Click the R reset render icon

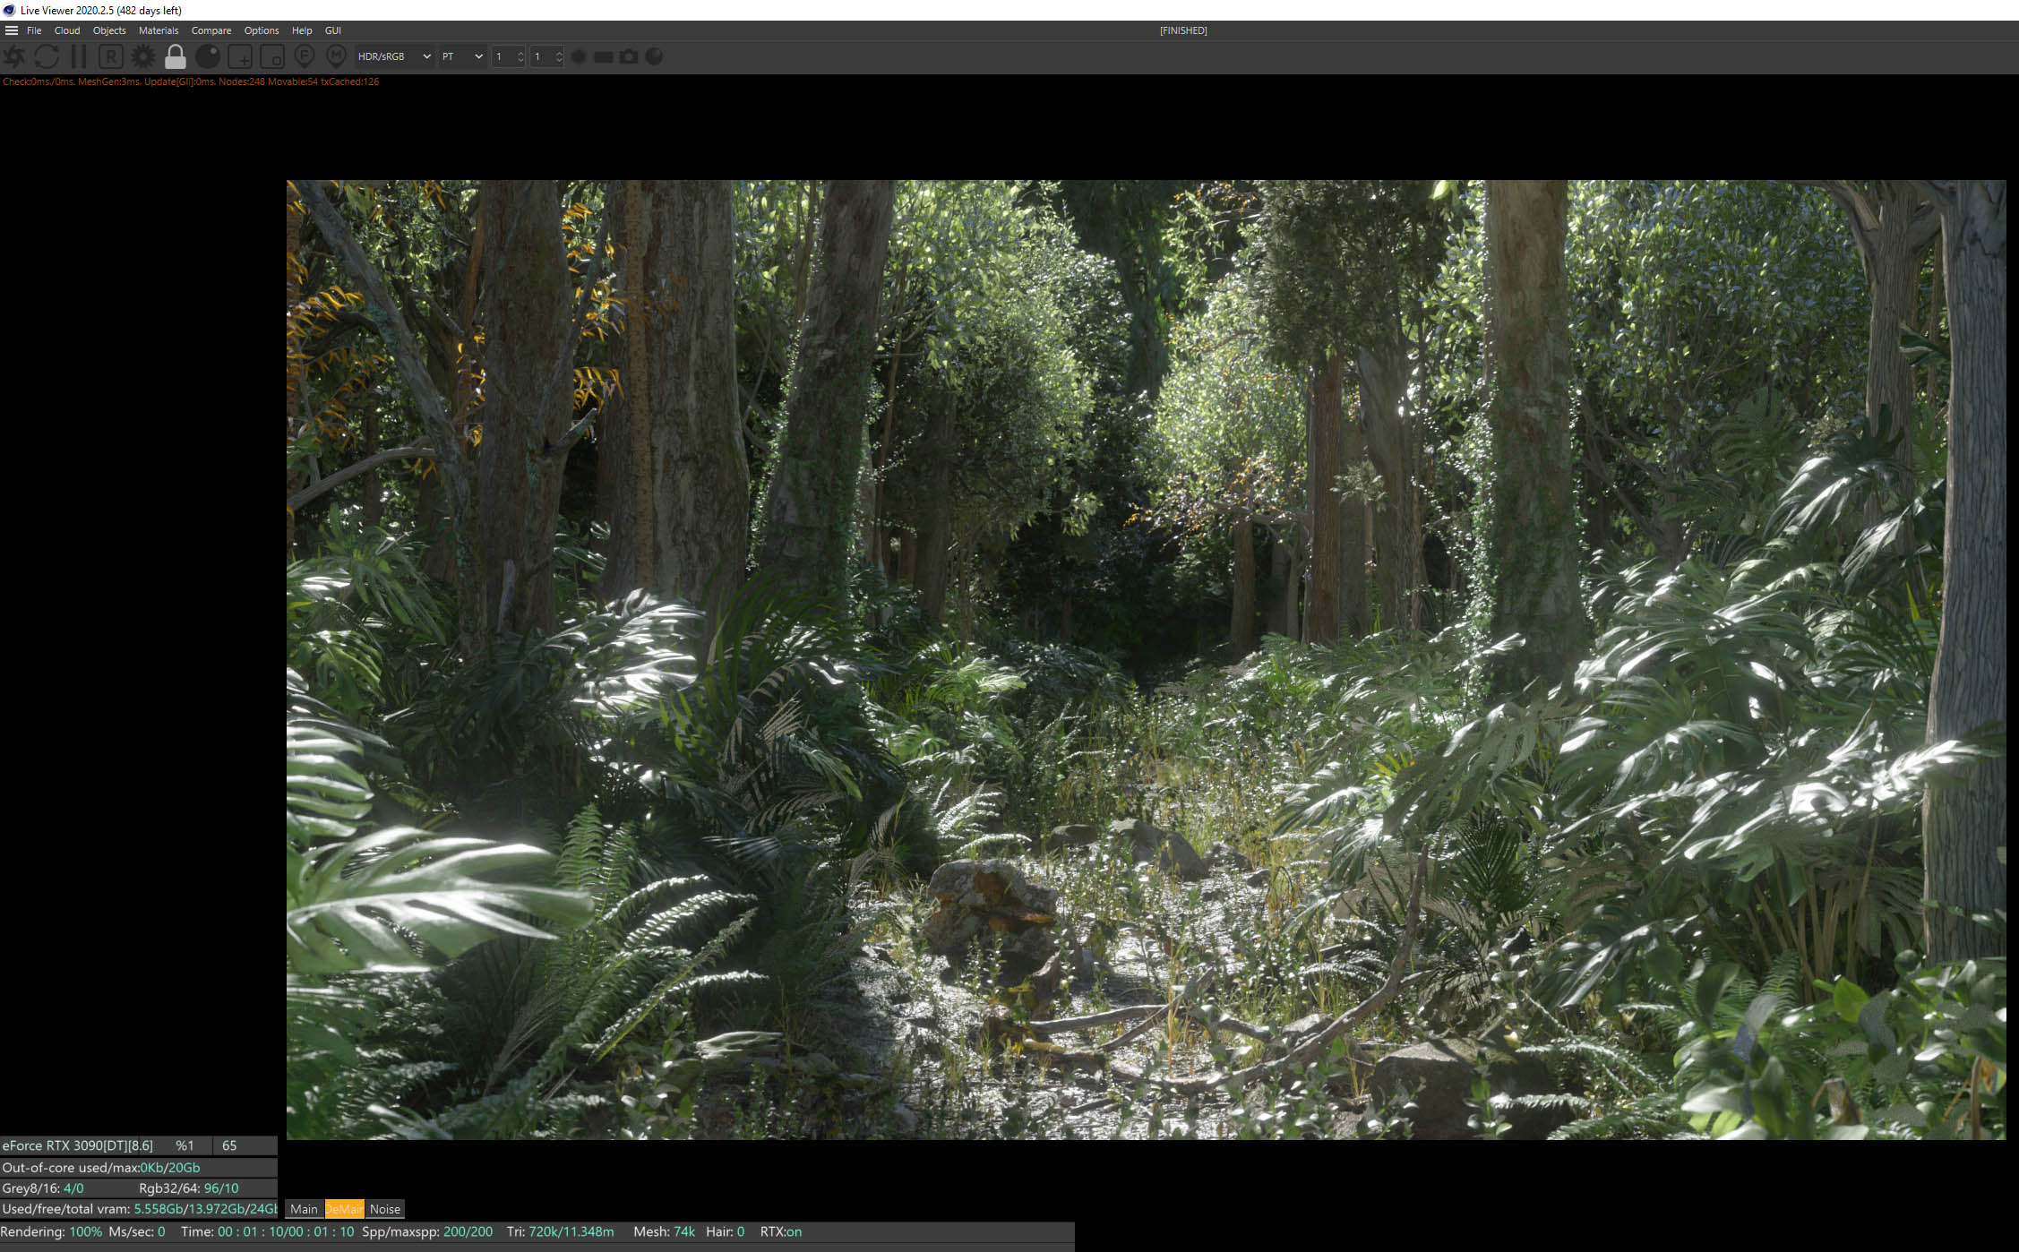[111, 56]
